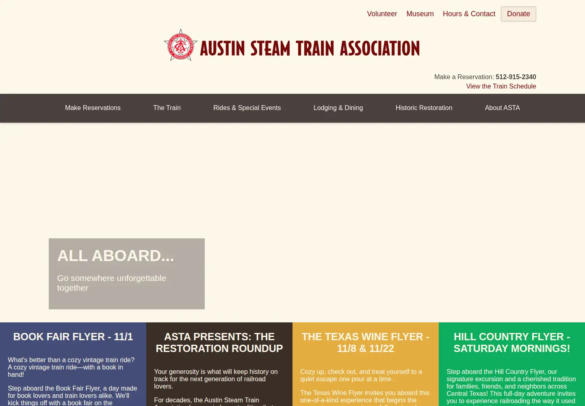Open ASTA Presents: The Restoration Roundup title
Viewport: 585px width, 406px height.
(219, 343)
